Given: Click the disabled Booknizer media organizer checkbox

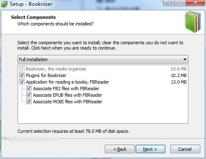Looking at the screenshot, I should click(22, 69).
